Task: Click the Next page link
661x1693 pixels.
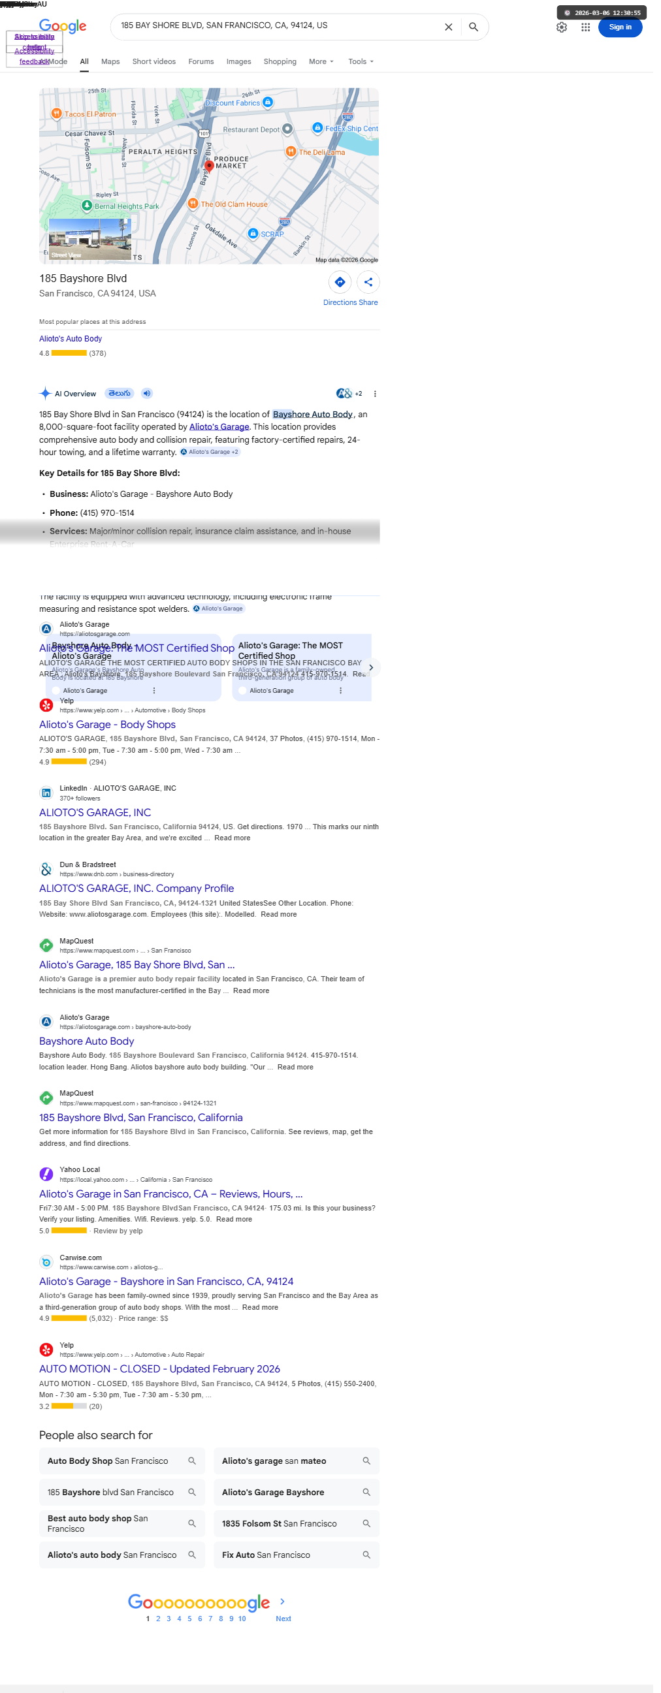Action: 283,1618
